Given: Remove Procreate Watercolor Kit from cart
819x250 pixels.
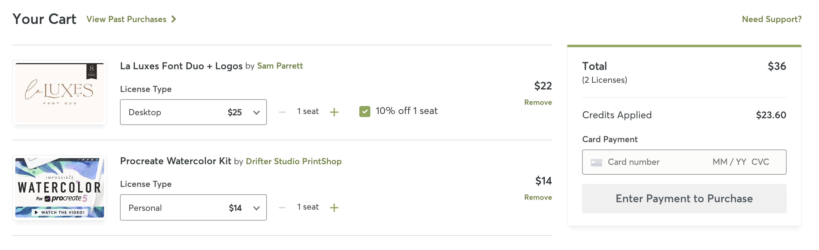Looking at the screenshot, I should point(538,197).
